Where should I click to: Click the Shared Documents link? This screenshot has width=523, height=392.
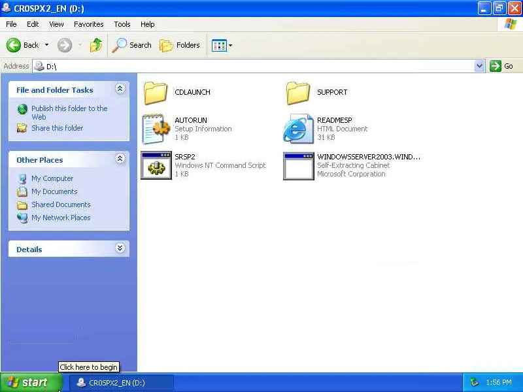pos(61,204)
